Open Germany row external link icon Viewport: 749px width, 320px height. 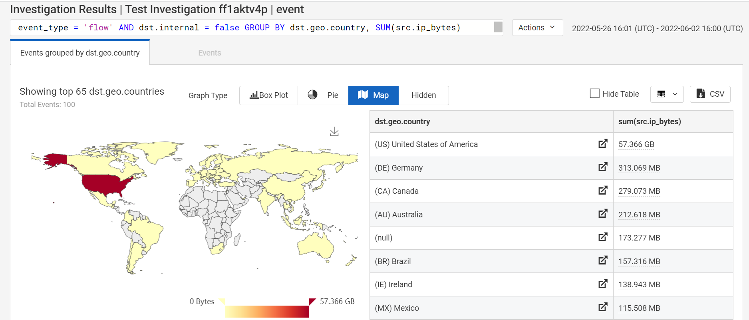[603, 167]
